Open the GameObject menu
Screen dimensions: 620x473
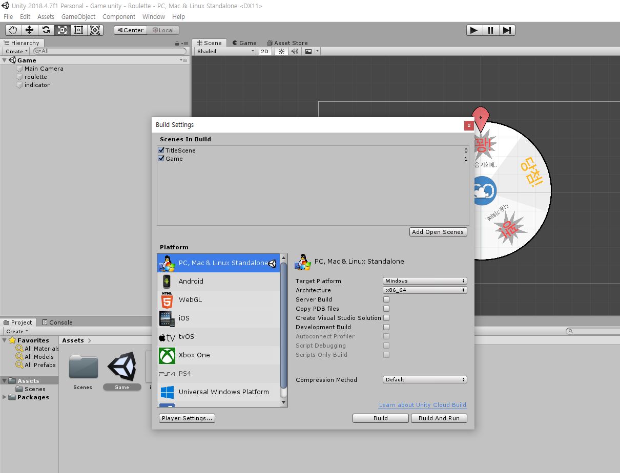pos(78,16)
